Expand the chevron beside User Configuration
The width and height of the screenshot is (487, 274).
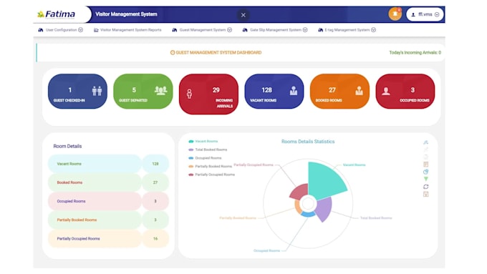coord(80,30)
